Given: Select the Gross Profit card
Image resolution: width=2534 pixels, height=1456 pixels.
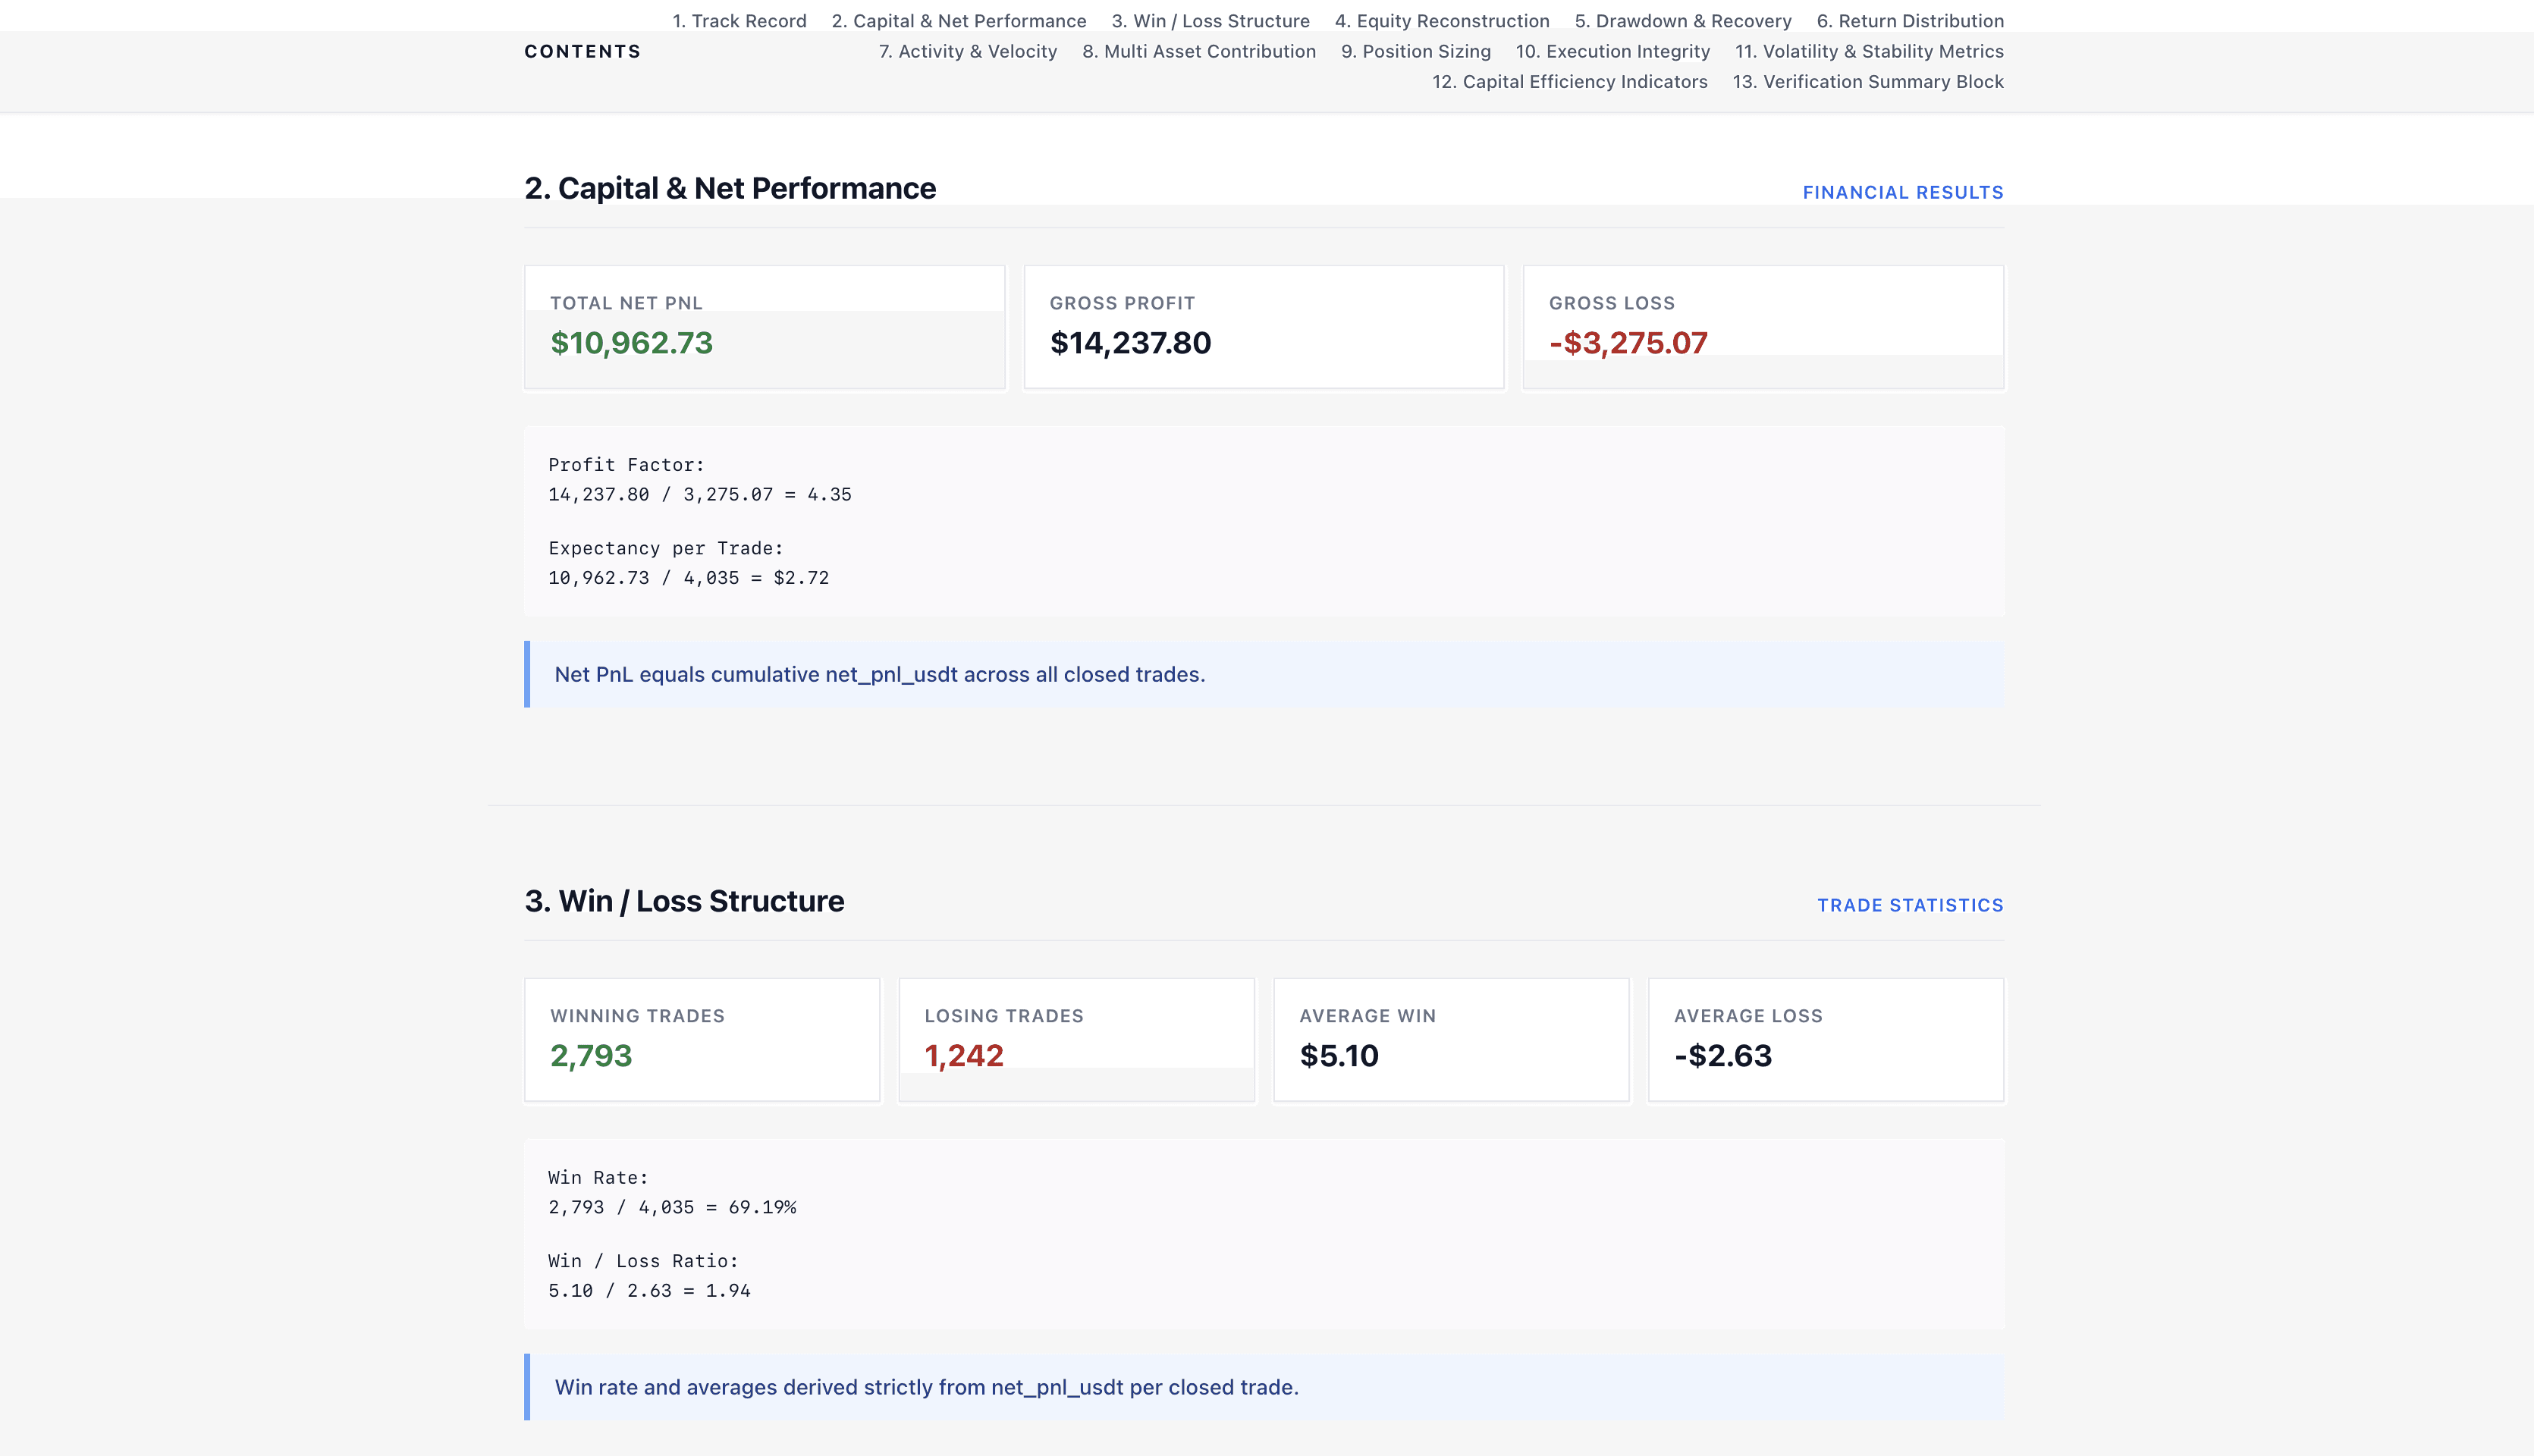Looking at the screenshot, I should (1263, 327).
